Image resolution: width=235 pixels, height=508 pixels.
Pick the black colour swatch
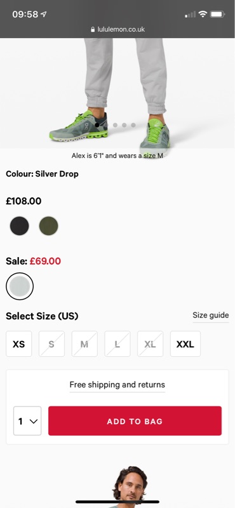(x=20, y=226)
